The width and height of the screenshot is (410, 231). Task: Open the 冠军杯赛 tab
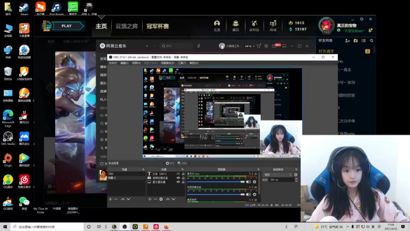[x=157, y=26]
